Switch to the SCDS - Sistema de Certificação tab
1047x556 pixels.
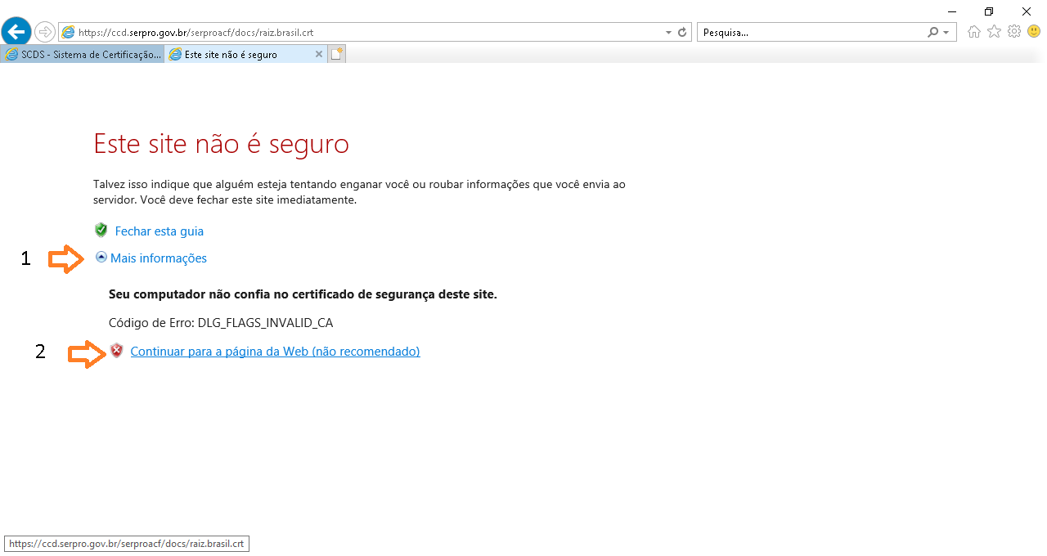coord(83,55)
